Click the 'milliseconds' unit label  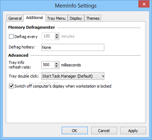pos(71,65)
